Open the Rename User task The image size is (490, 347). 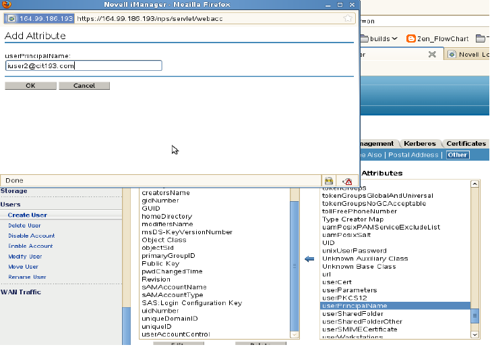click(27, 277)
